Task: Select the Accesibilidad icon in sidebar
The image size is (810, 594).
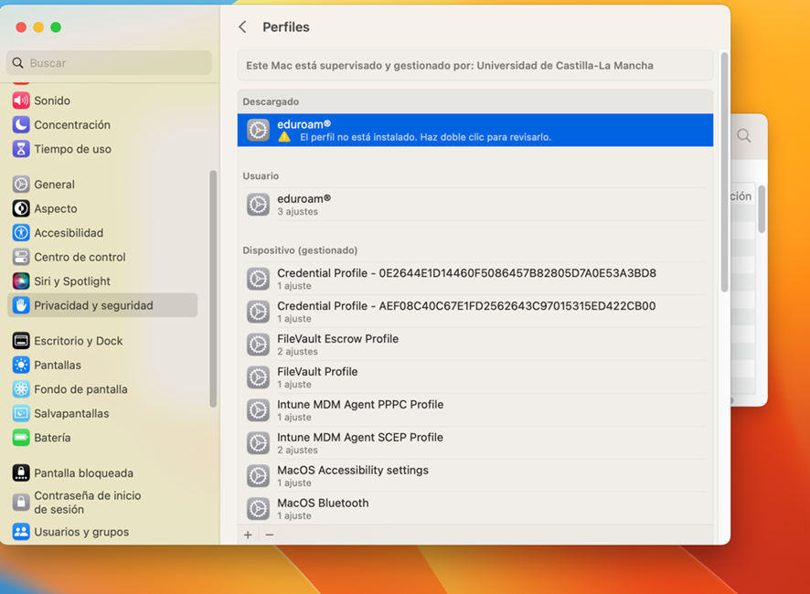Action: coord(21,233)
